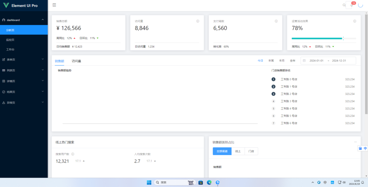Click the 8,846 visits value
The width and height of the screenshot is (368, 187).
click(x=142, y=28)
